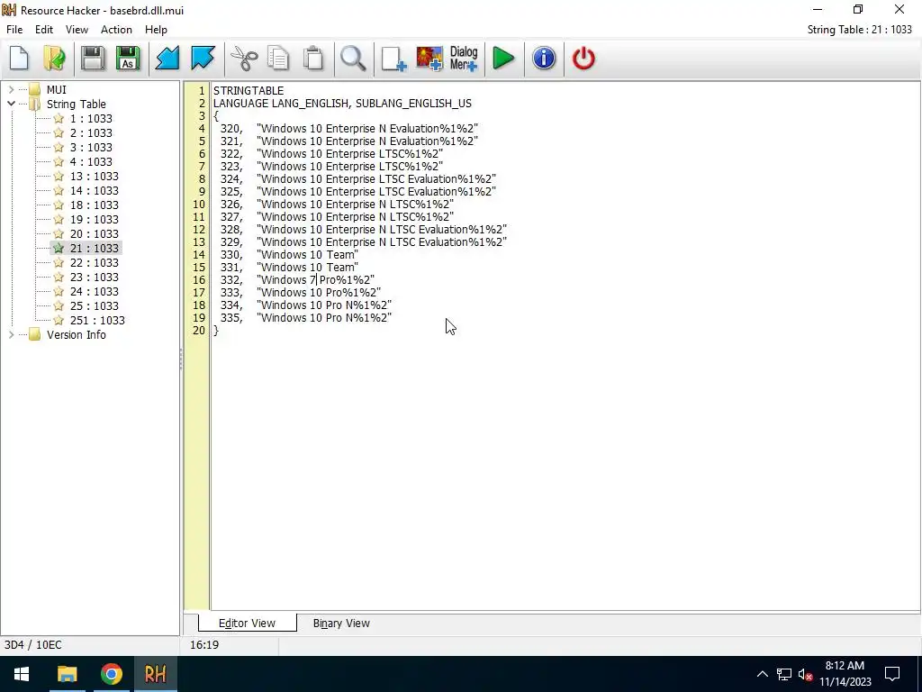Click the add empty resource icon
Viewport: 922px width, 692px height.
coord(393,59)
